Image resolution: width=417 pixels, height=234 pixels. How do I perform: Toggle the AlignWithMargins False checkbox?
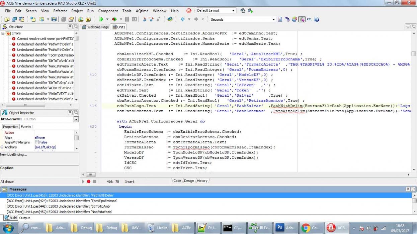click(x=37, y=142)
